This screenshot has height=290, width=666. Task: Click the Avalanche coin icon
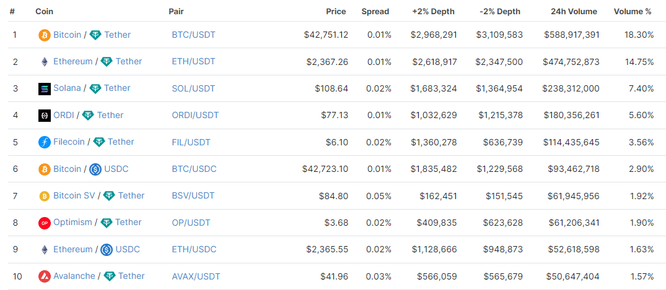point(44,276)
